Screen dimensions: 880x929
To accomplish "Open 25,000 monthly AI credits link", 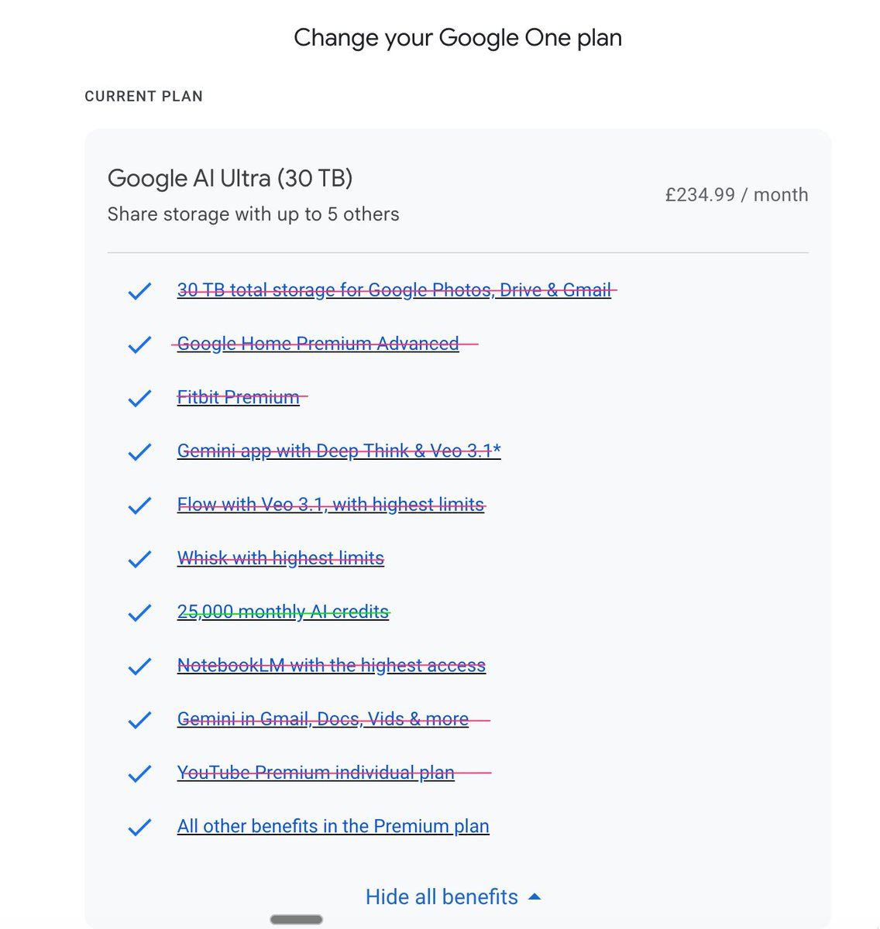I will [283, 612].
